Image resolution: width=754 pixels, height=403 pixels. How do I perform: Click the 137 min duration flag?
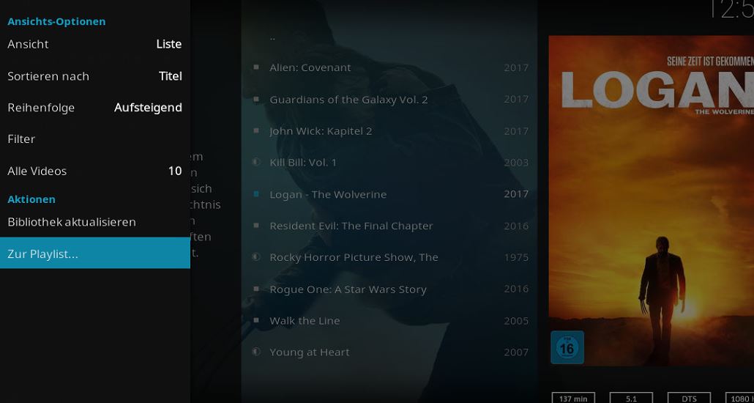(573, 399)
